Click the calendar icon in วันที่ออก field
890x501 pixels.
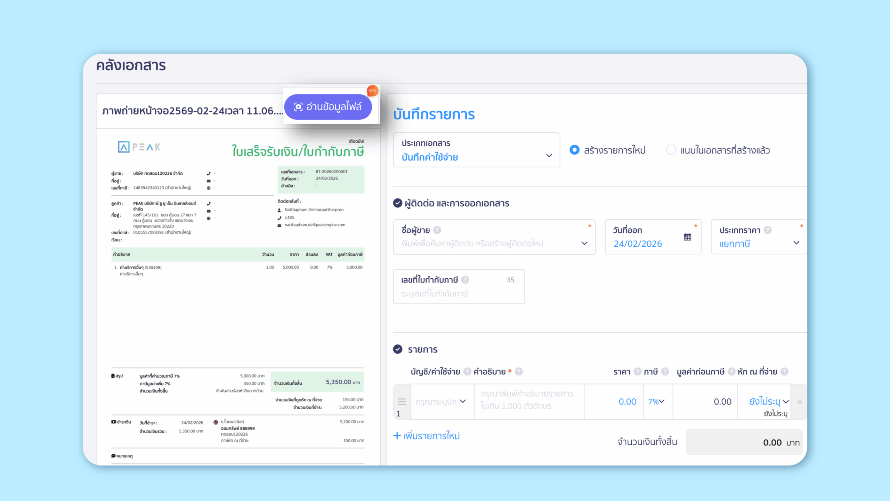point(687,237)
